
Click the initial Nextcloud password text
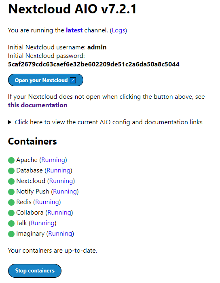tap(93, 64)
